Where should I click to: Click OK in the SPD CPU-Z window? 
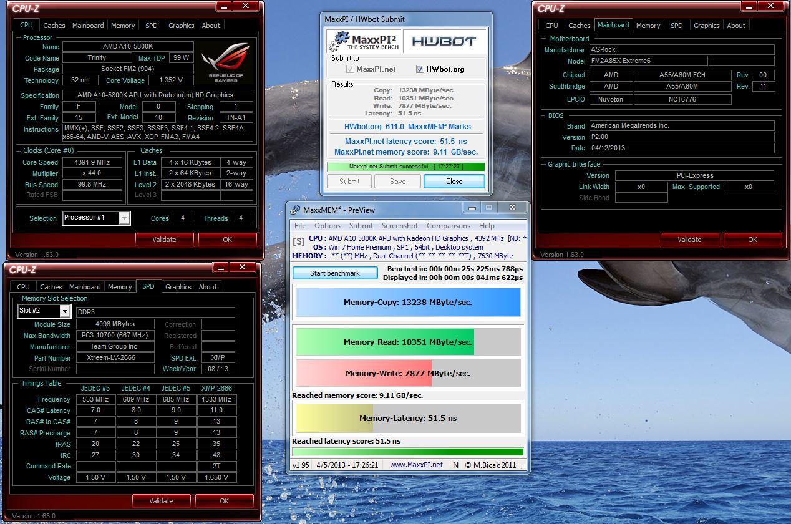[225, 501]
